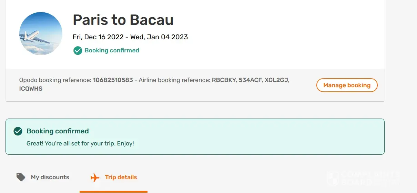The width and height of the screenshot is (417, 193).
Task: Click airline reference code ICQWHS
Action: [31, 89]
